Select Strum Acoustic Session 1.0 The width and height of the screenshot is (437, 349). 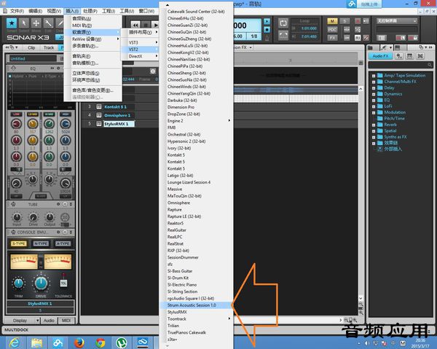[196, 305]
